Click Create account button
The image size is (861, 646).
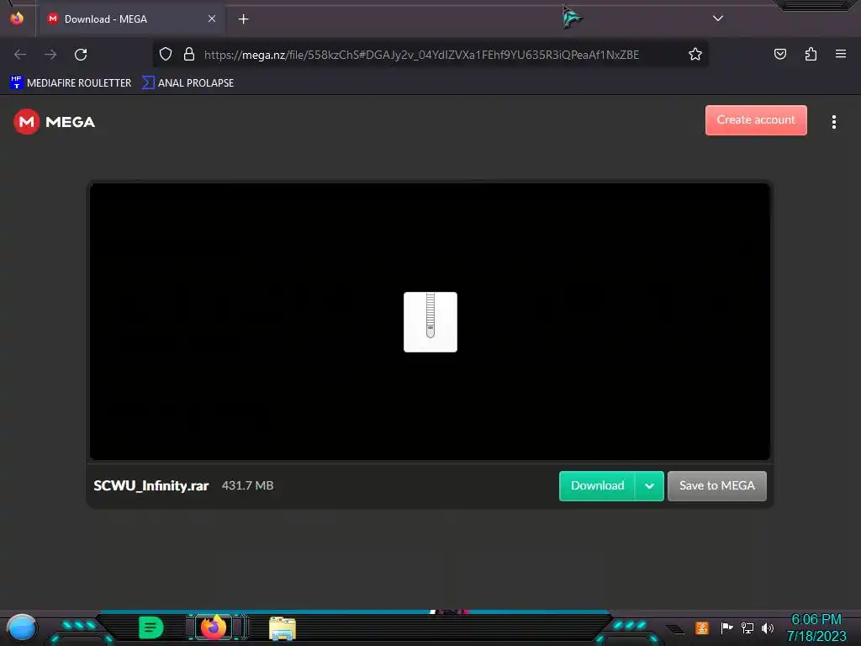coord(756,119)
